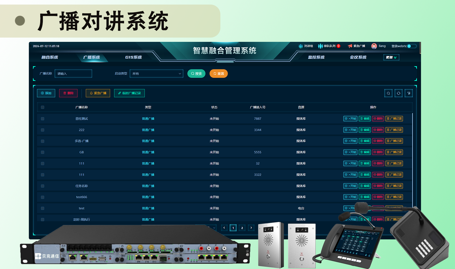Delete the 音柱测试 broadcast row
This screenshot has width=455, height=269.
click(378, 119)
